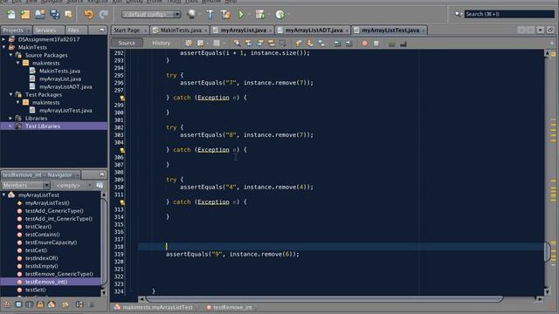559x314 pixels.
Task: Toggle Show Fields filter in Navigator
Action: click(x=18, y=304)
